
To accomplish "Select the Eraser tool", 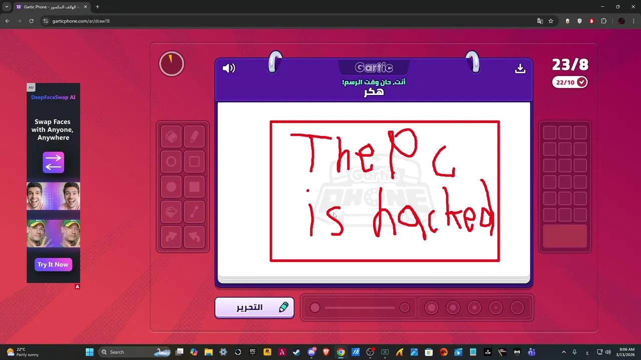I will click(171, 136).
